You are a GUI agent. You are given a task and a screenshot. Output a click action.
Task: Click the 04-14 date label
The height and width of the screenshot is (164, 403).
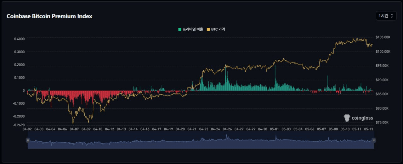coord(133,129)
